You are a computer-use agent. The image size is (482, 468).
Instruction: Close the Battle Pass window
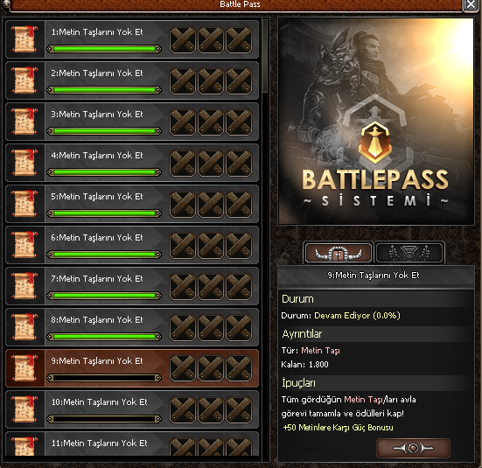471,5
